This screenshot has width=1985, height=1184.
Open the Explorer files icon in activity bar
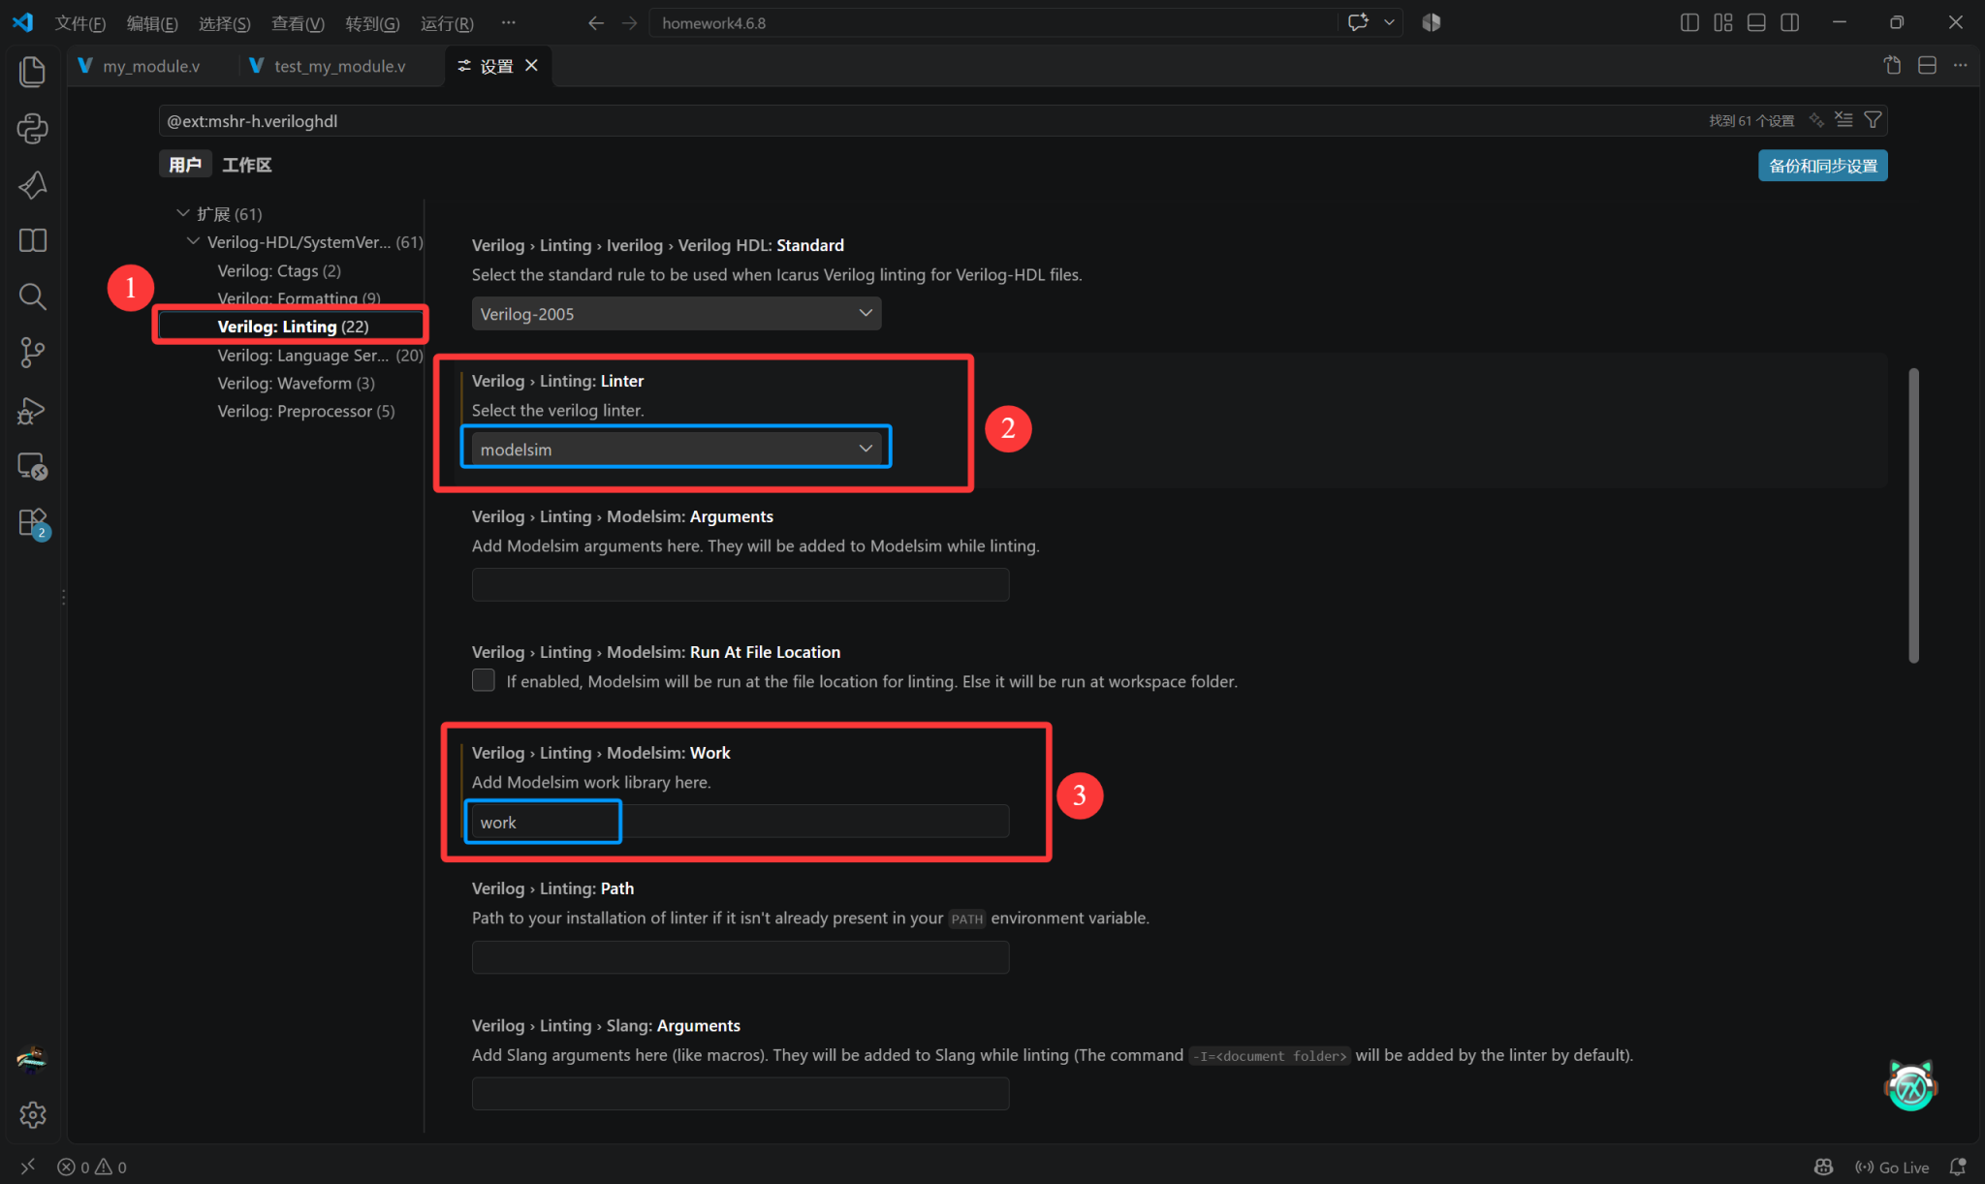pos(33,71)
